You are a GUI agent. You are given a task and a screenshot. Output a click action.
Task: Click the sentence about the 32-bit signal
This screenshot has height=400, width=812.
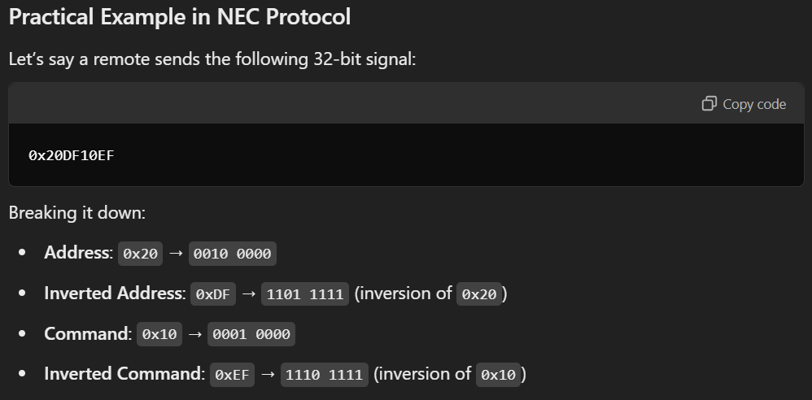click(212, 59)
